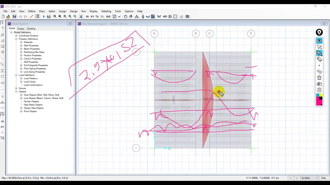The image size is (330, 185).
Task: Open the Detailing menu
Action: pyautogui.click(x=106, y=11)
